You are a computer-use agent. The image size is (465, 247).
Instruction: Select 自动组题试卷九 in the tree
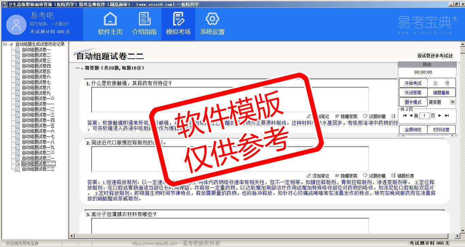pyautogui.click(x=36, y=93)
